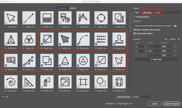Switch to the Assets tab
The height and width of the screenshot is (108, 182).
(73, 8)
